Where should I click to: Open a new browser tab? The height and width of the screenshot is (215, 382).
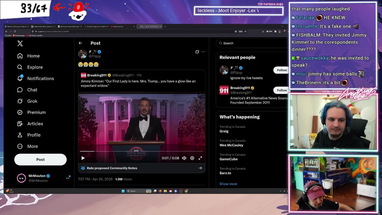click(165, 27)
